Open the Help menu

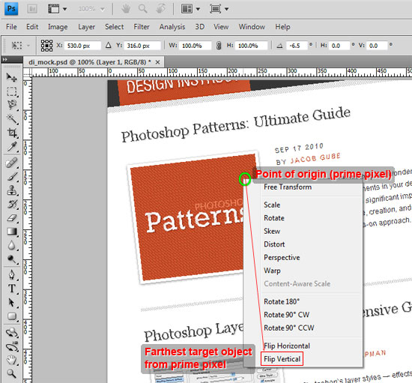(282, 27)
